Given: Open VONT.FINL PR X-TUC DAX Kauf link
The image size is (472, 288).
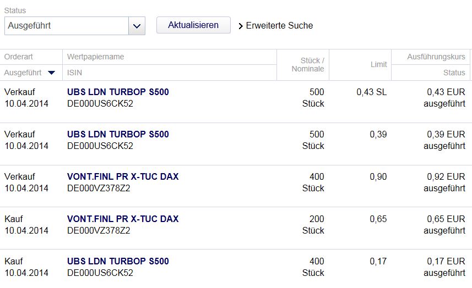Looking at the screenshot, I should 123,219.
